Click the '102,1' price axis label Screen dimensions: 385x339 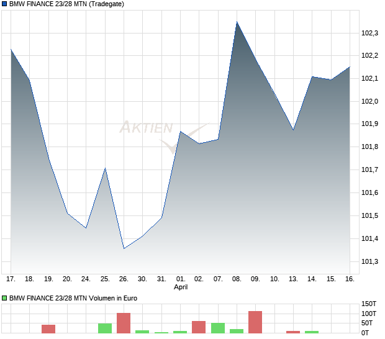point(369,78)
